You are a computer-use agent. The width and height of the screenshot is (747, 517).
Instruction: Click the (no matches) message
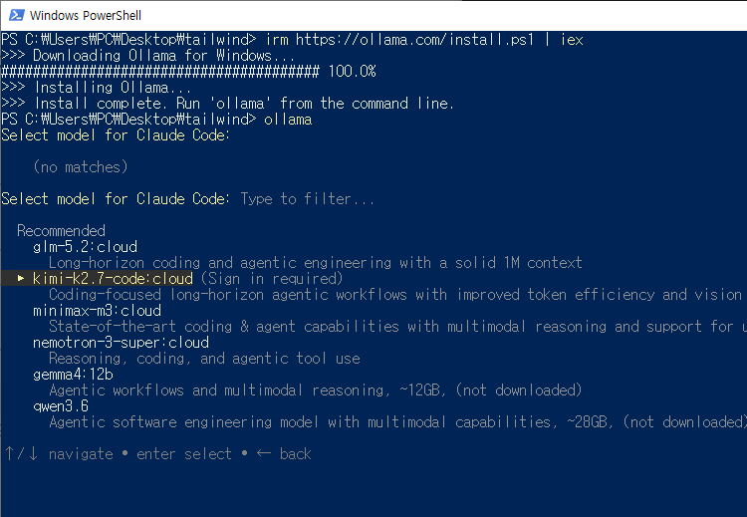[x=81, y=167]
